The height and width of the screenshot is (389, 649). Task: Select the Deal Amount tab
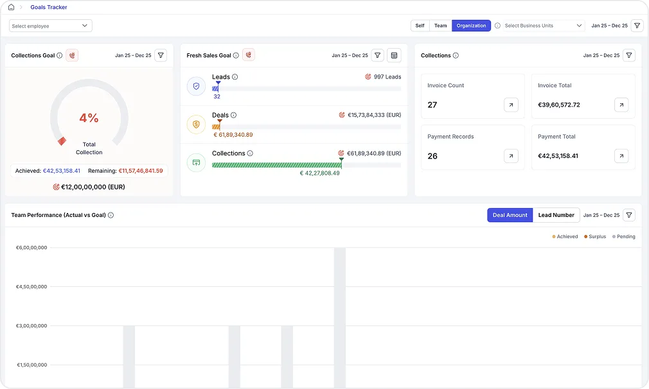[x=510, y=215]
